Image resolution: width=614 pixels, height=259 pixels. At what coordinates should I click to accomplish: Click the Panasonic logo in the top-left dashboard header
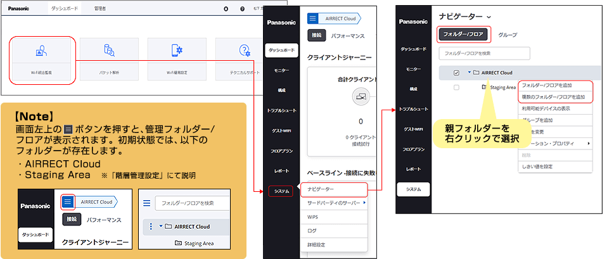(x=18, y=8)
